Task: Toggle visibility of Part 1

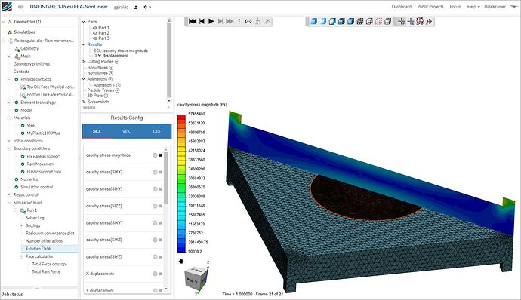Action: coord(95,28)
